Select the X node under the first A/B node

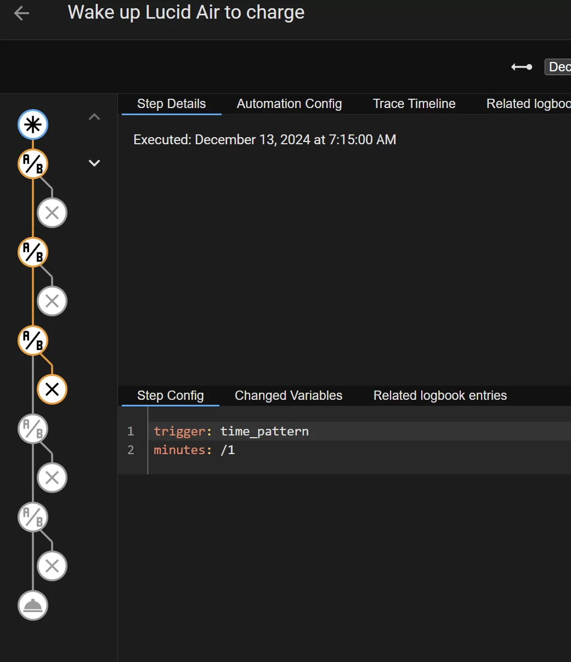click(52, 213)
